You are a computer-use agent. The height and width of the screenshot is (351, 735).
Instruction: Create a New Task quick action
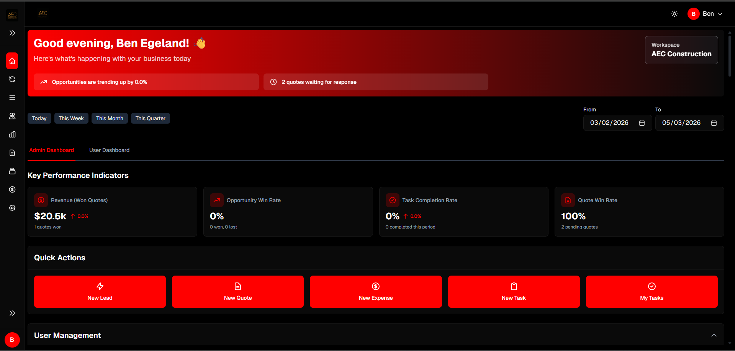point(514,292)
